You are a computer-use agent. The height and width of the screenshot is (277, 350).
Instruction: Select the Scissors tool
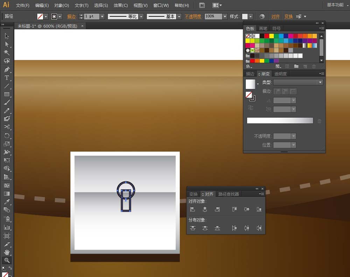coord(7,127)
